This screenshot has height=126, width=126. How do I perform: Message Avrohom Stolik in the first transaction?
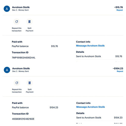pos(90,46)
